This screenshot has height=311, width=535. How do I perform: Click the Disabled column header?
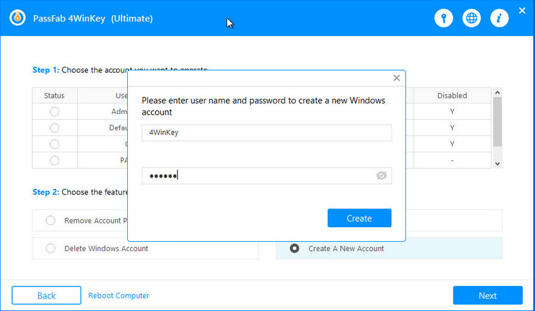(x=452, y=96)
